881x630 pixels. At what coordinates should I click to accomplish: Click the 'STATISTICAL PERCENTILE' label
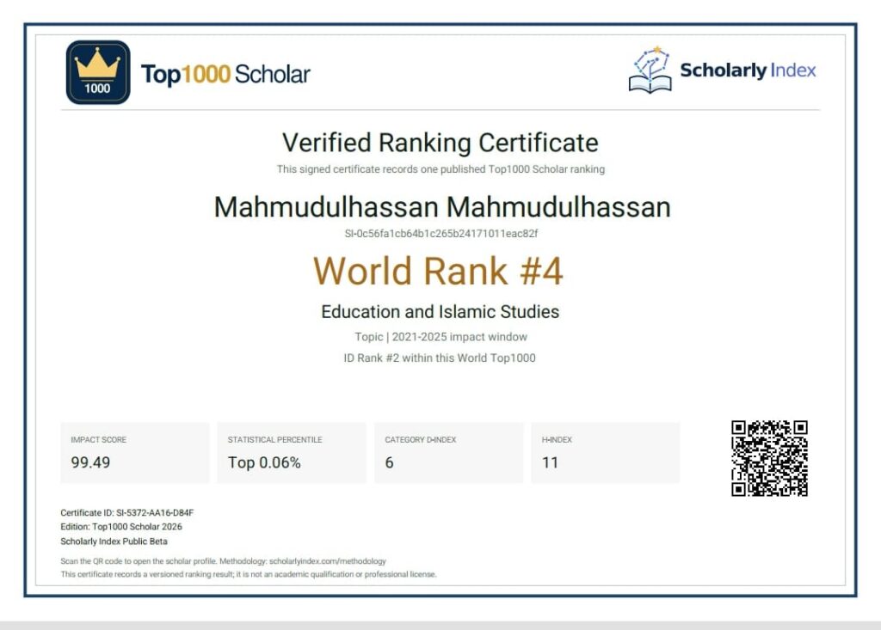pos(274,440)
